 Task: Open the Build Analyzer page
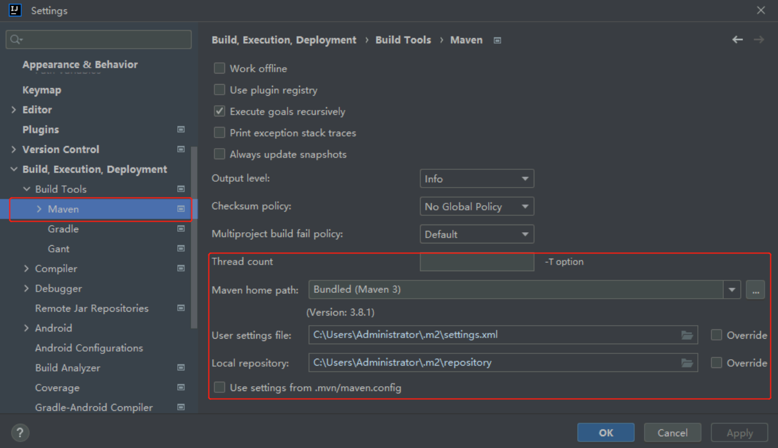click(68, 367)
